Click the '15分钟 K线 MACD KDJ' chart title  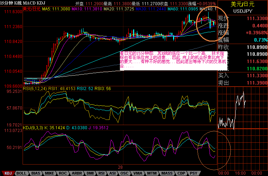(23, 3)
